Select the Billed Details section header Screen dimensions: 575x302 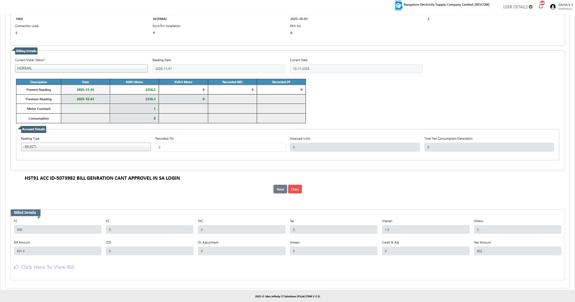click(25, 212)
